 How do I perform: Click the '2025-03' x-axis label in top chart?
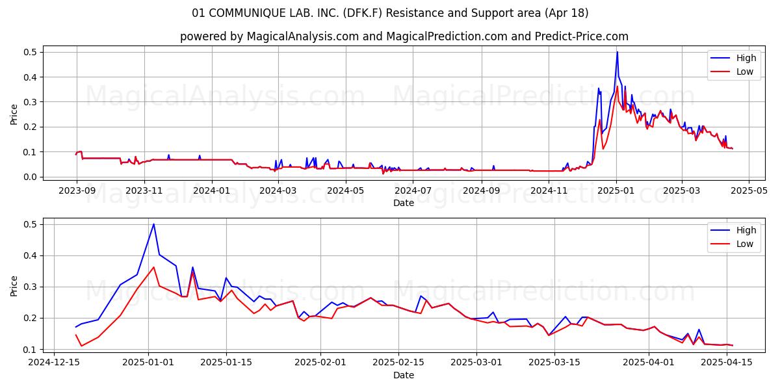coord(682,190)
